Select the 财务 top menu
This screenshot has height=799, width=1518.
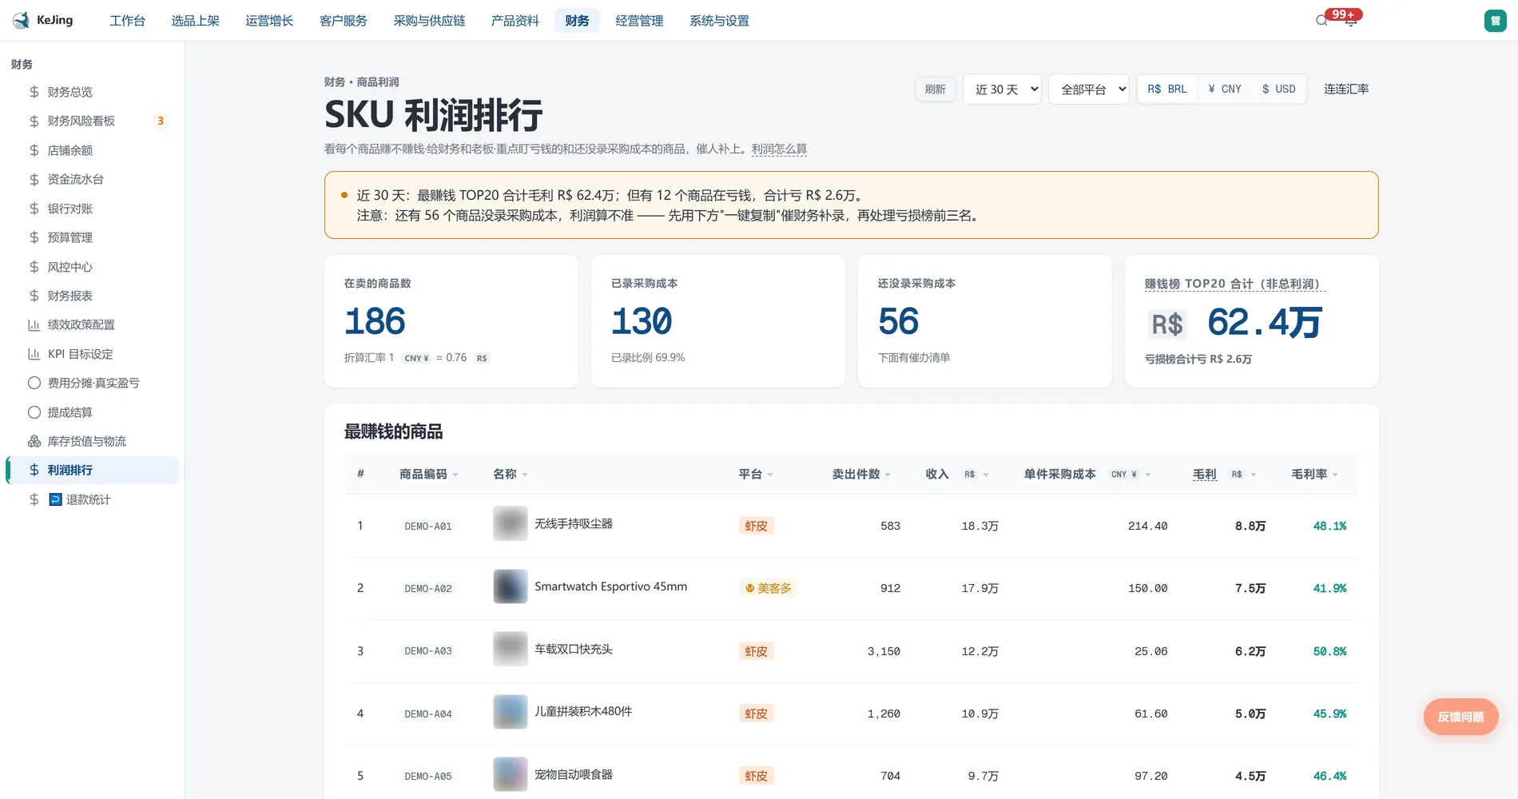[577, 21]
